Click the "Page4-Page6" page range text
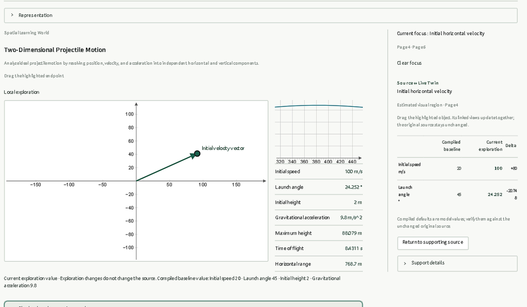The image size is (527, 307). (x=411, y=47)
